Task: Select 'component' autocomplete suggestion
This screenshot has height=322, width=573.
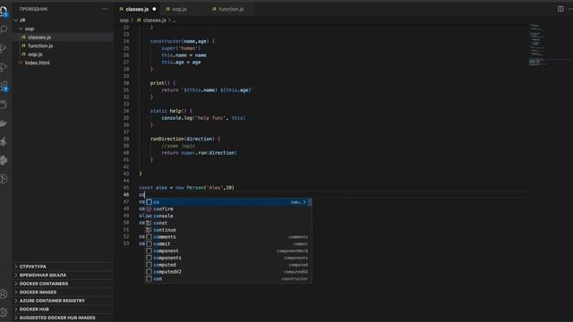Action: point(227,250)
